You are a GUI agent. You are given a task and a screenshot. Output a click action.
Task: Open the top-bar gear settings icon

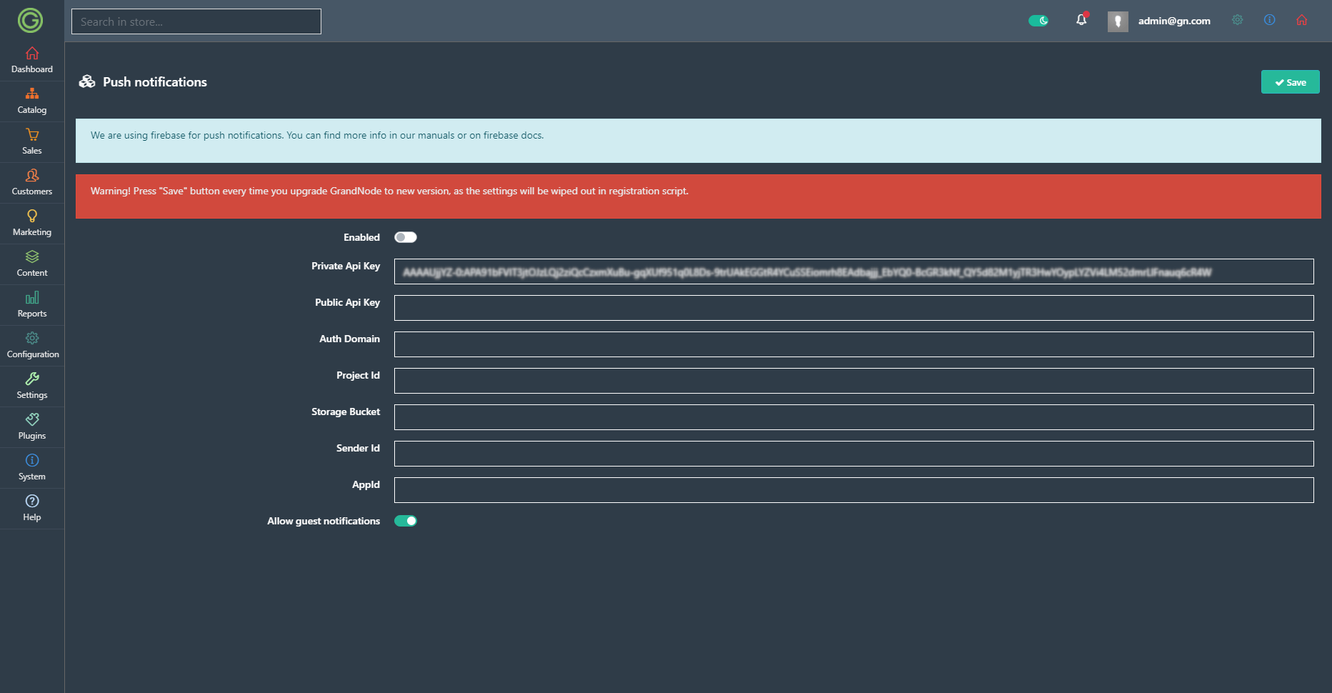(x=1238, y=20)
